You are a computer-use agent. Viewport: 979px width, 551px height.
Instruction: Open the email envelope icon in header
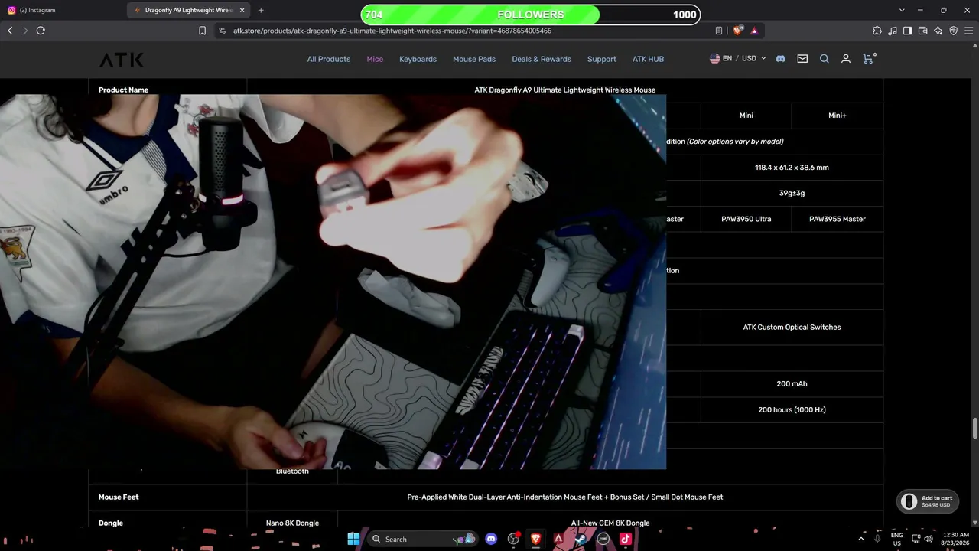(802, 59)
